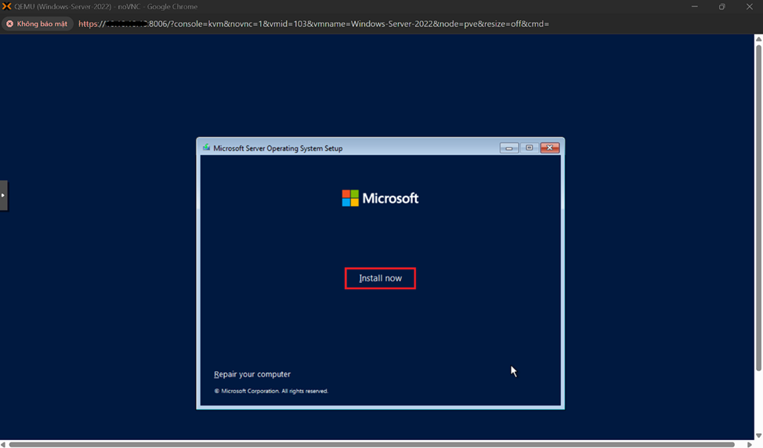Image resolution: width=763 pixels, height=448 pixels.
Task: Click the QEMU icon in Chrome title bar
Action: (7, 6)
